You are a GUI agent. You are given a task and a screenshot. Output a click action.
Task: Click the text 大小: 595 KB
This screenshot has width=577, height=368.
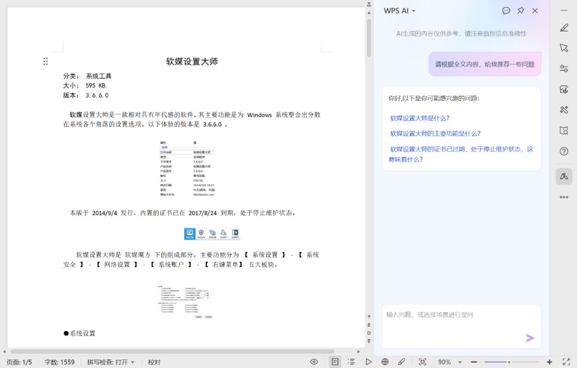point(85,86)
